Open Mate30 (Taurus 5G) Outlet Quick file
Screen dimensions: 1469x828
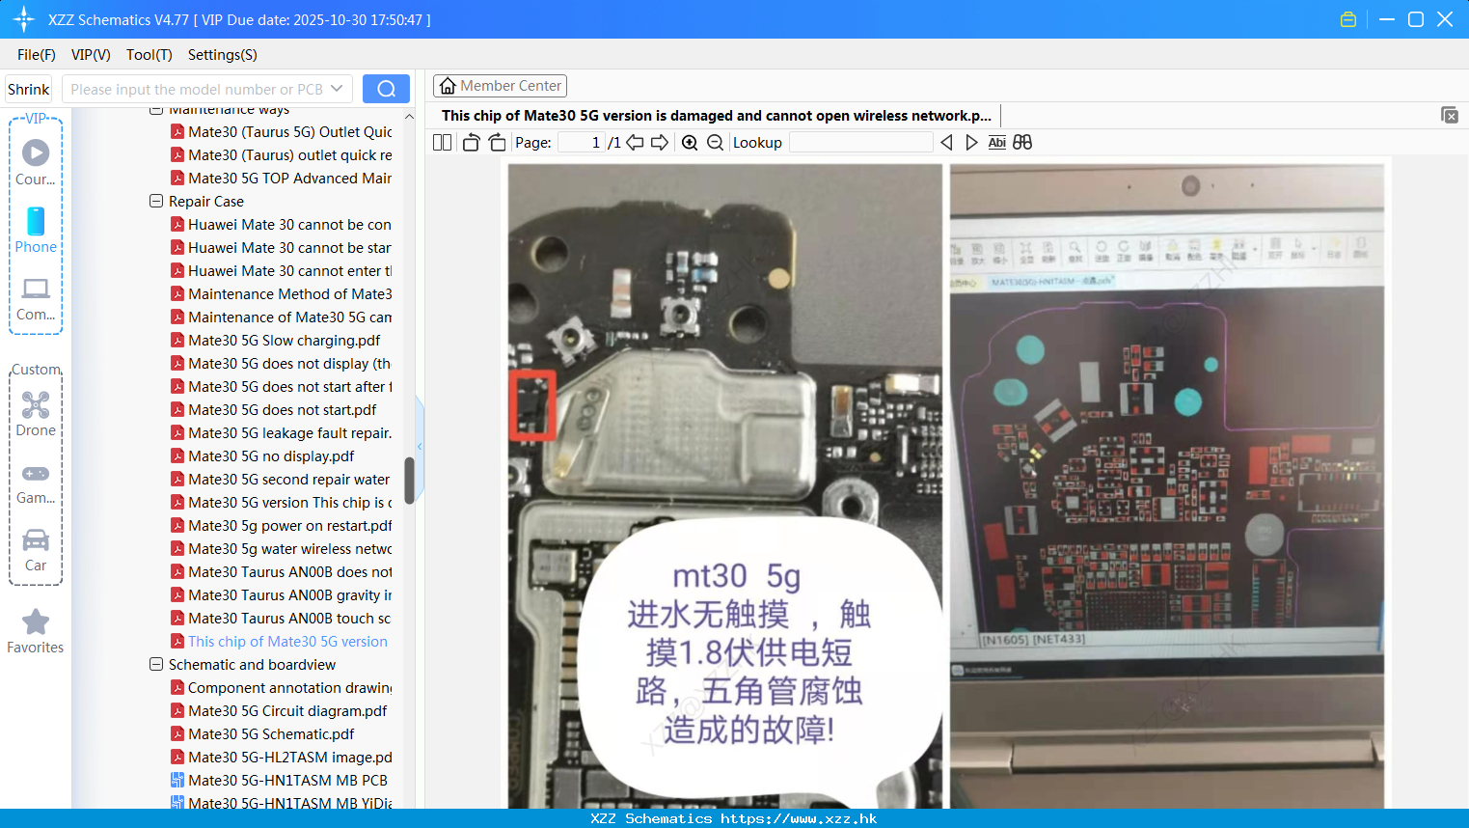[x=289, y=132]
